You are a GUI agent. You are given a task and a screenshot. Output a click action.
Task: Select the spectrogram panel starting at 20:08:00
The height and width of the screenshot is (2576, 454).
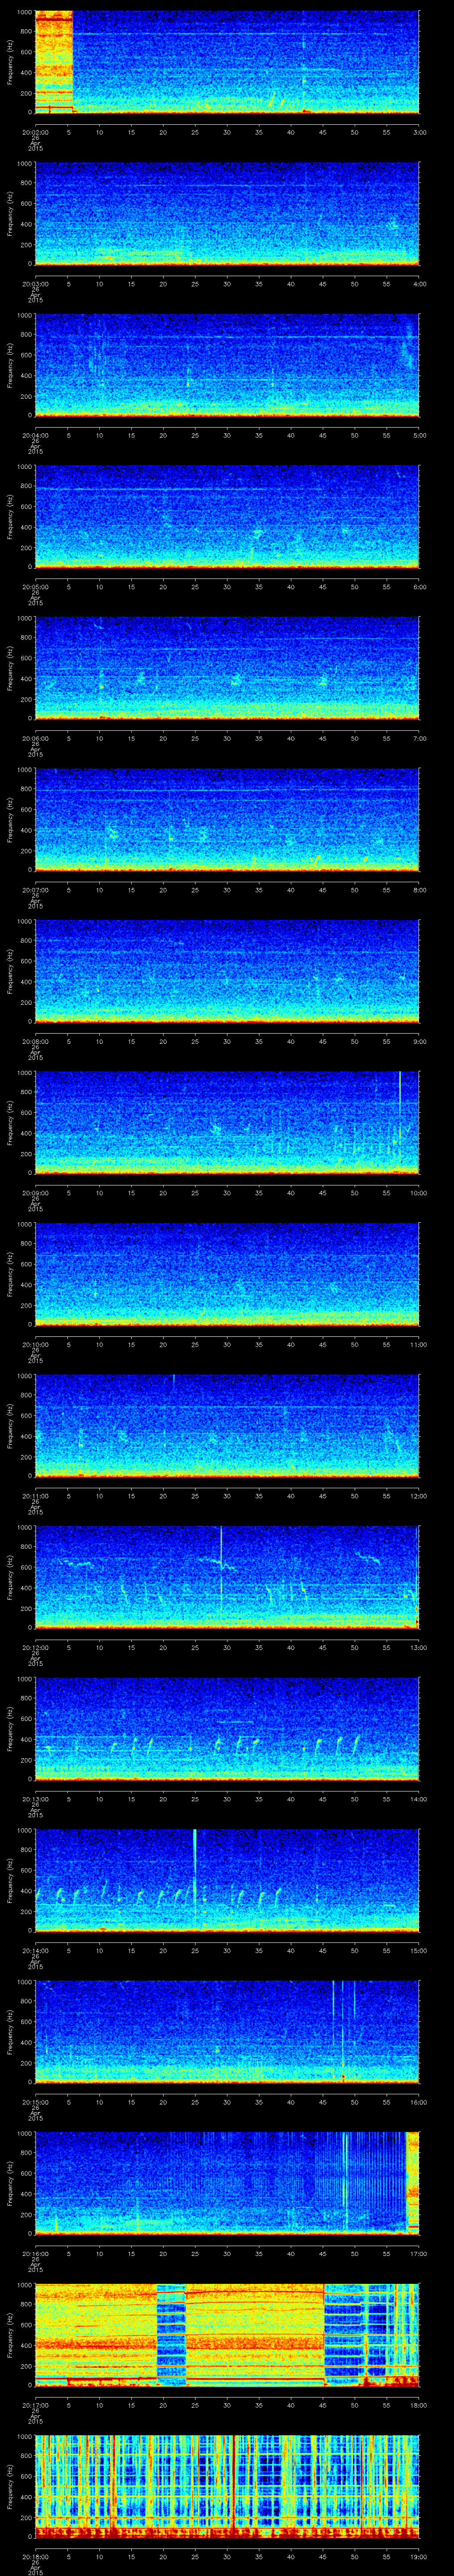coord(227,972)
